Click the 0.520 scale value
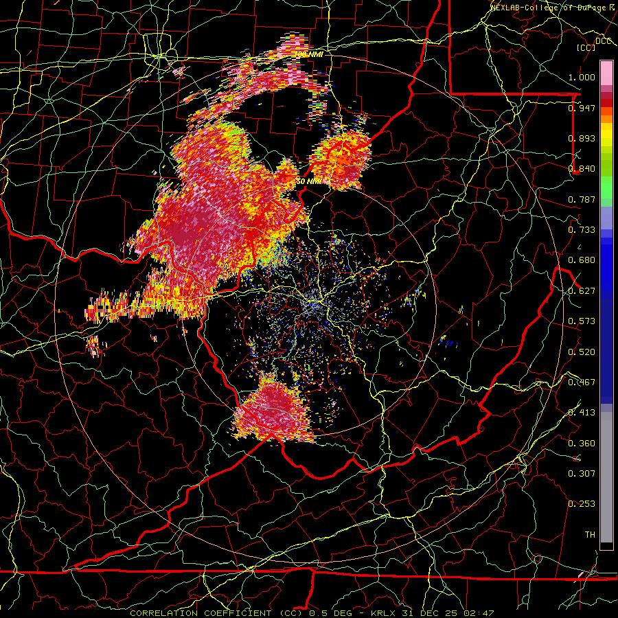This screenshot has height=618, width=618. [582, 352]
